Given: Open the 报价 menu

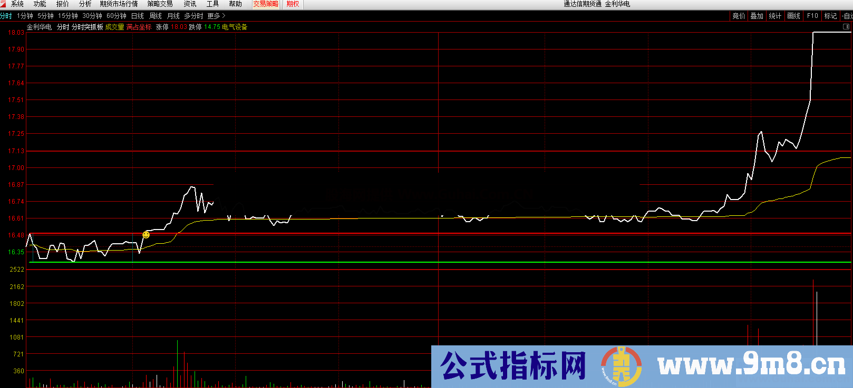Looking at the screenshot, I should coord(63,4).
